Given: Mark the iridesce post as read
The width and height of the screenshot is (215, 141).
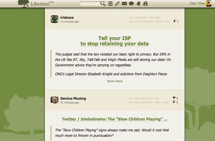Looking at the screenshot, I should tap(154, 17).
